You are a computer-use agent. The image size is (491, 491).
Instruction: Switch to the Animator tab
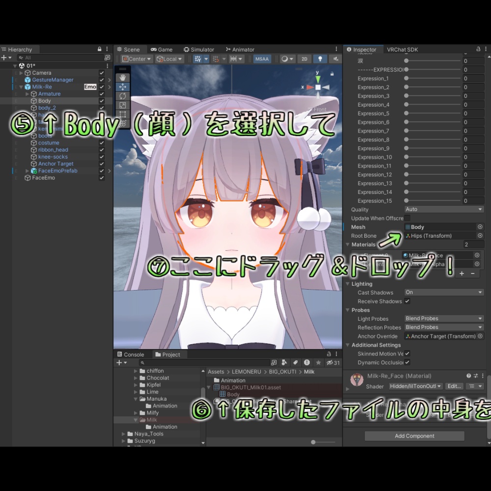(239, 49)
